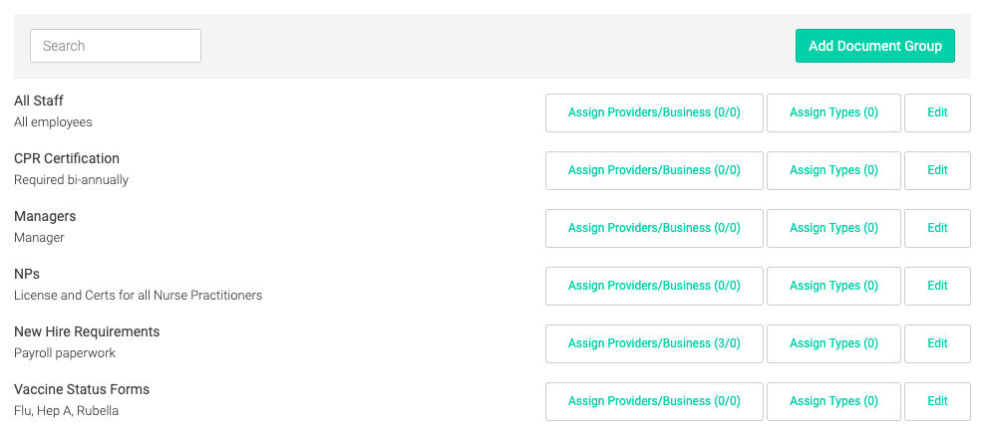Assign Providers/Business for Vaccine Status Forms
This screenshot has width=985, height=429.
(654, 401)
